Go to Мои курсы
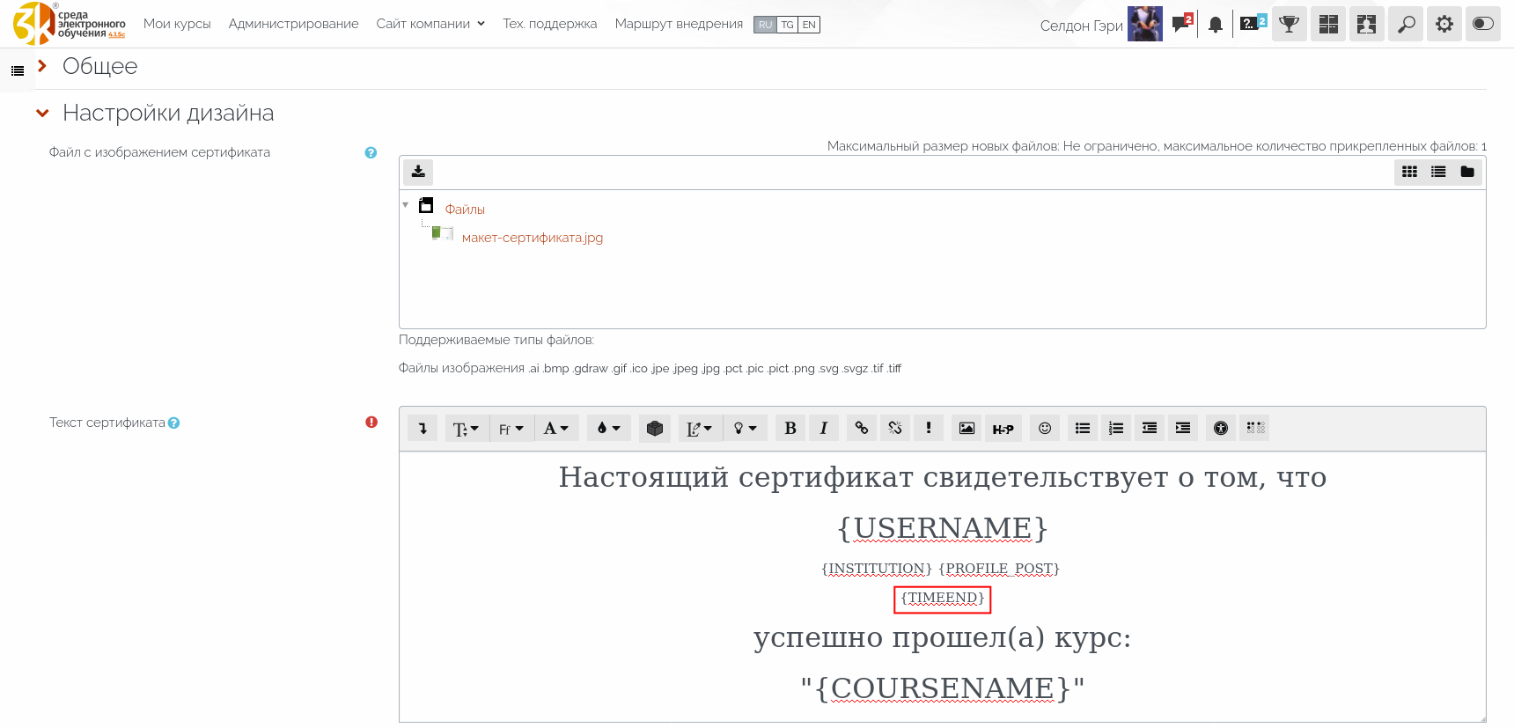The width and height of the screenshot is (1514, 728). pos(177,24)
